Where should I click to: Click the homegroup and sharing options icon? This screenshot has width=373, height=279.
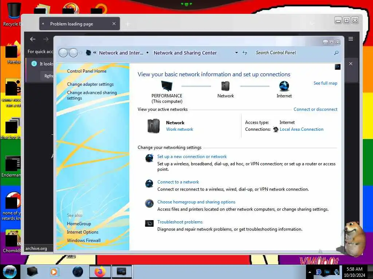point(149,203)
